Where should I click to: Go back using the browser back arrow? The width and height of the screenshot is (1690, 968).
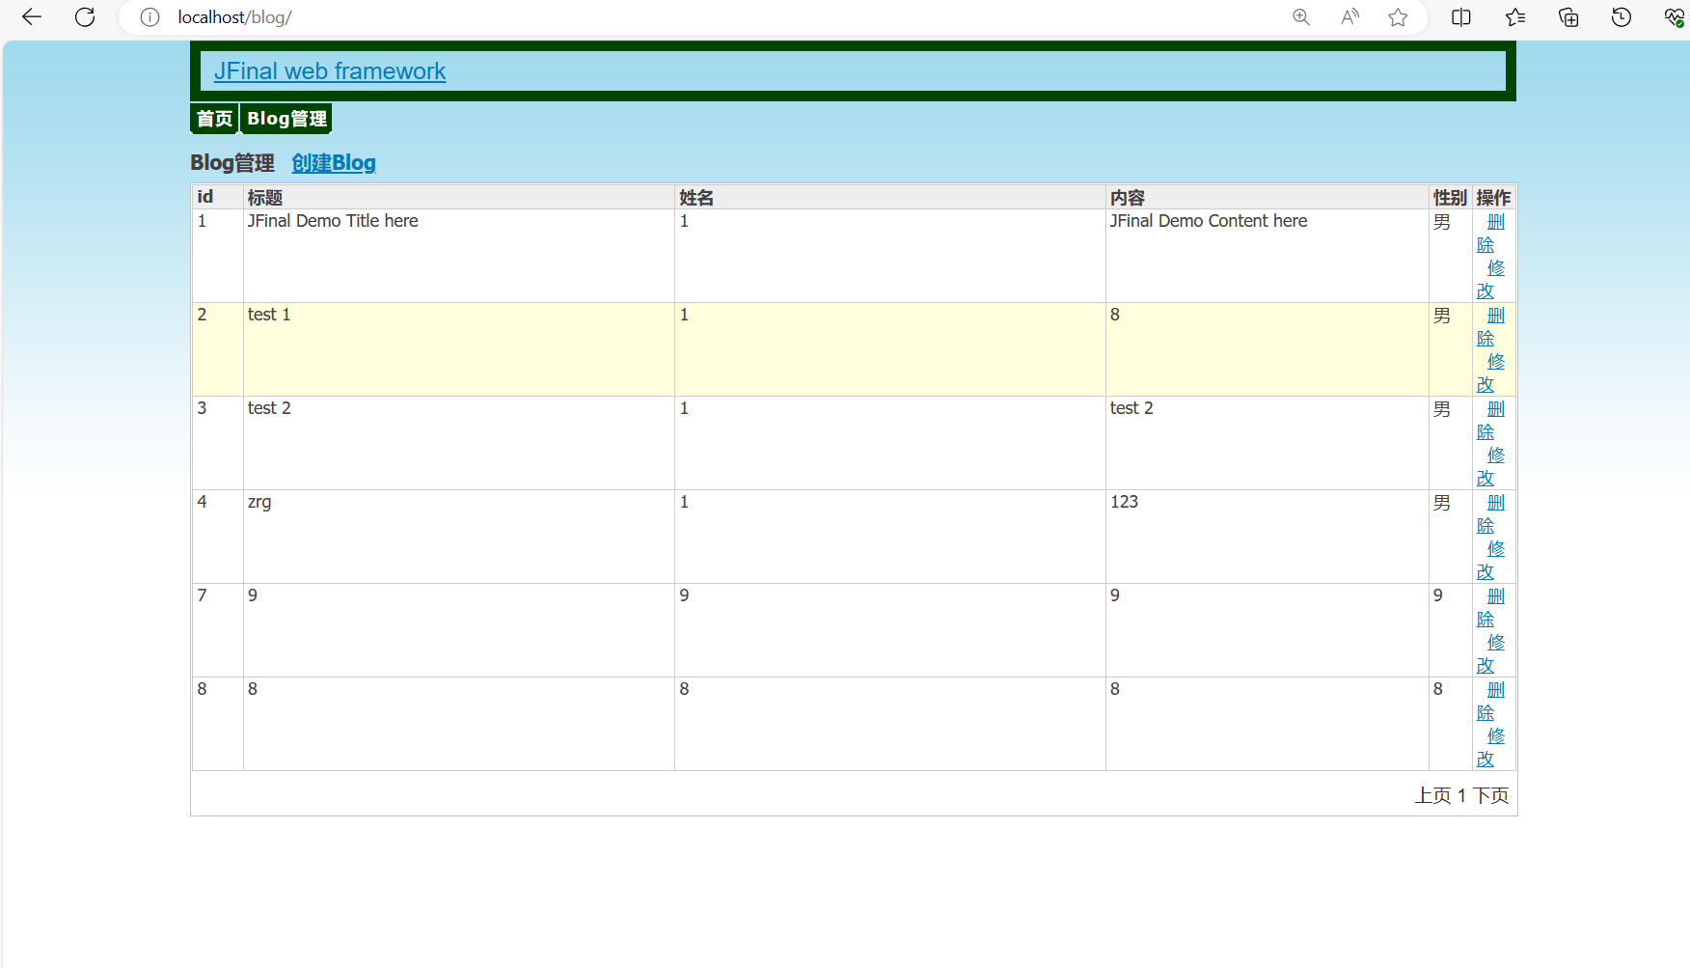click(32, 17)
